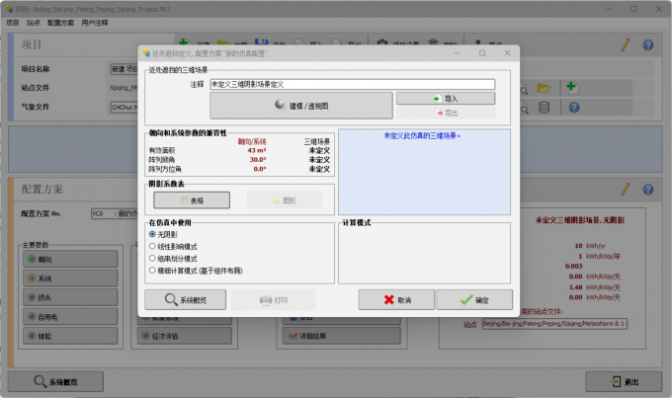Click the 导入 import button
The height and width of the screenshot is (398, 672).
(446, 99)
